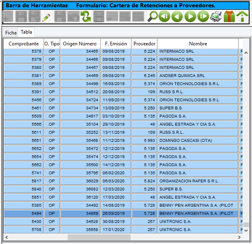The width and height of the screenshot is (252, 244).
Task: Click the floppy delete record icon
Action: (x=60, y=16)
